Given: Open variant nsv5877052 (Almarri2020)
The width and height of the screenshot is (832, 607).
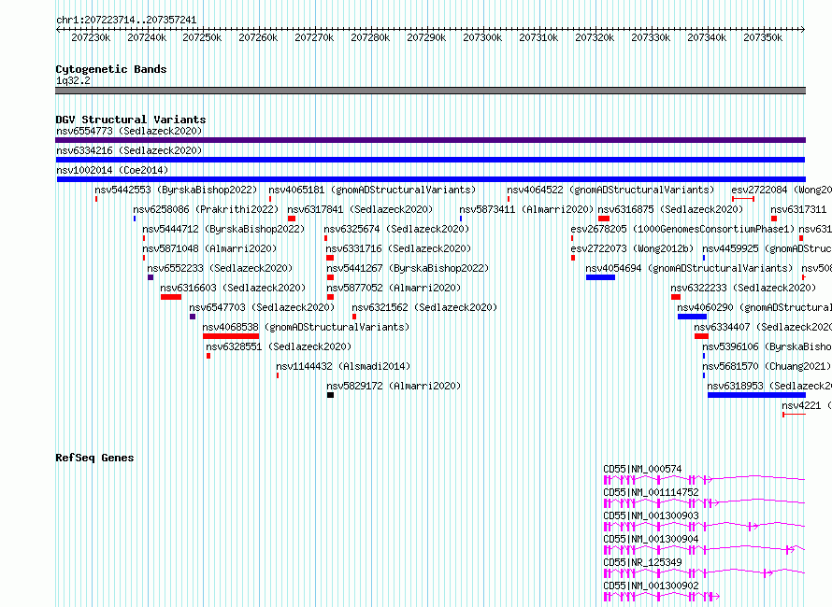Looking at the screenshot, I should point(394,288).
